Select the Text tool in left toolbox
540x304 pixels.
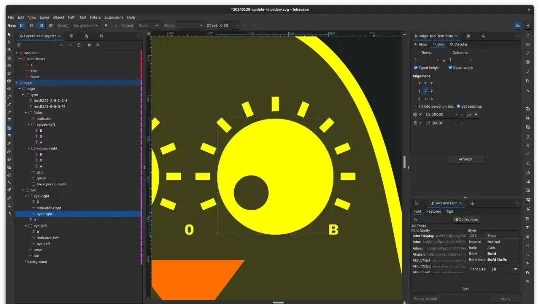(9, 120)
